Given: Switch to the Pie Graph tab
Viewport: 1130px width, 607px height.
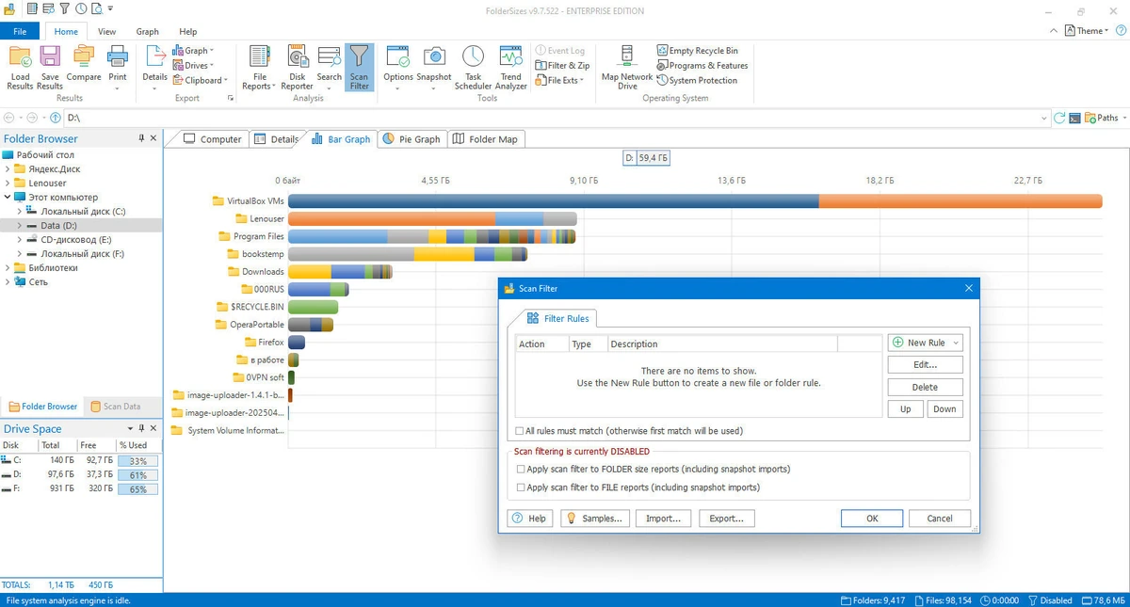Looking at the screenshot, I should (412, 139).
